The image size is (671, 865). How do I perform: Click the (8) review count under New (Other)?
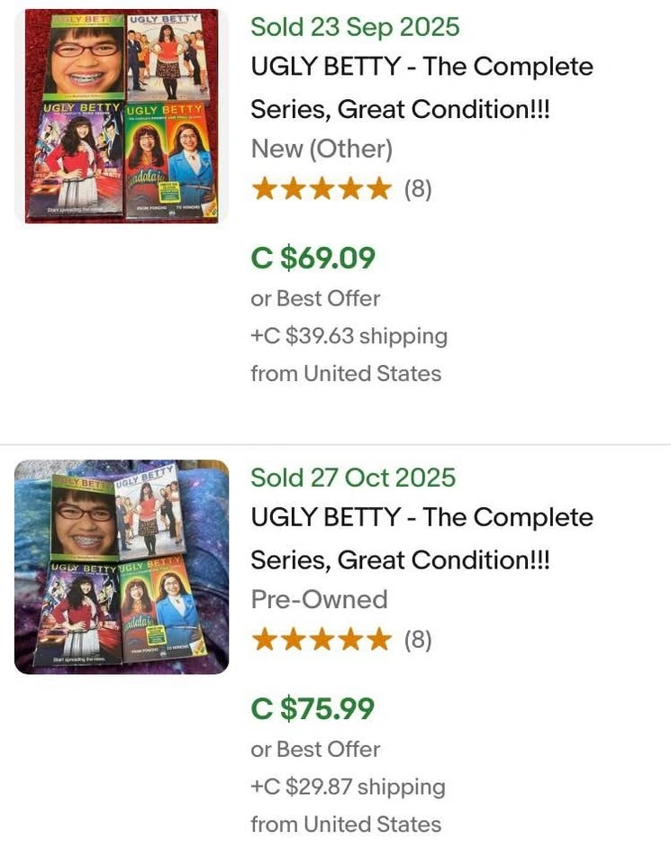coord(418,189)
